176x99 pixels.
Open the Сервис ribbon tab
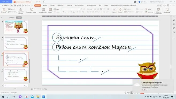pos(106,6)
